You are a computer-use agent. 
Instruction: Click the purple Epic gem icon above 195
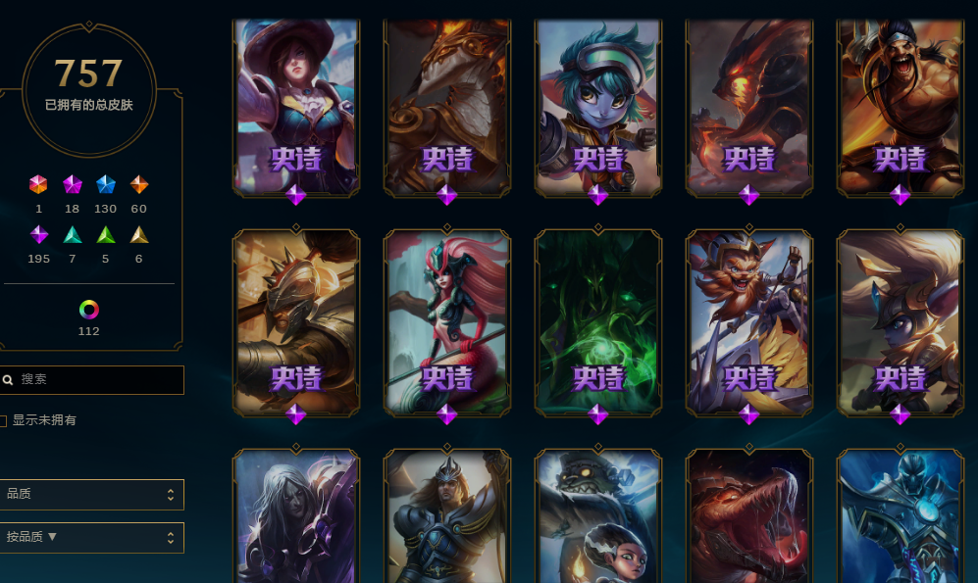pos(38,235)
